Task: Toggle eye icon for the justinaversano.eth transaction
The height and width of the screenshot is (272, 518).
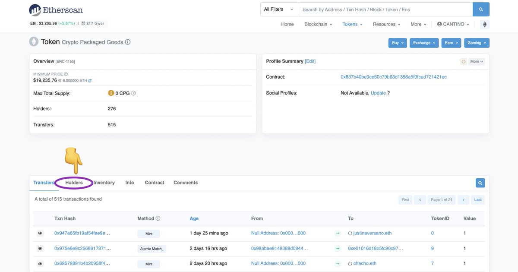Action: (40, 233)
